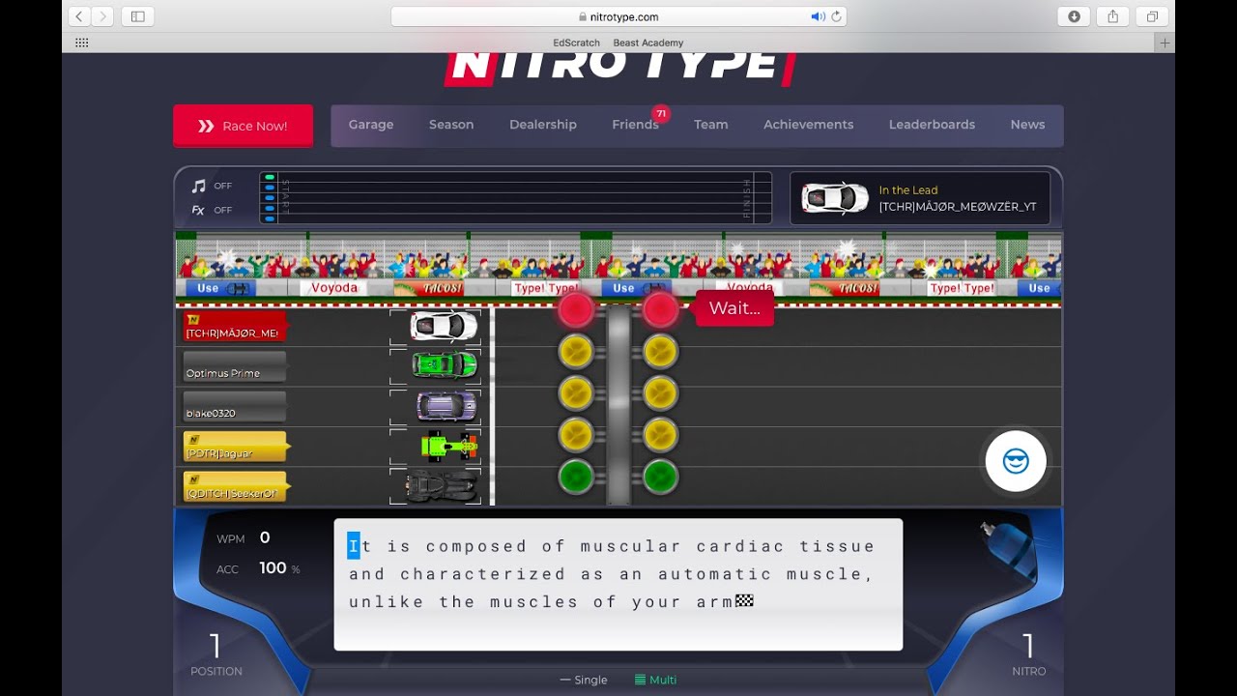Click the POSITION indicator

click(x=216, y=654)
